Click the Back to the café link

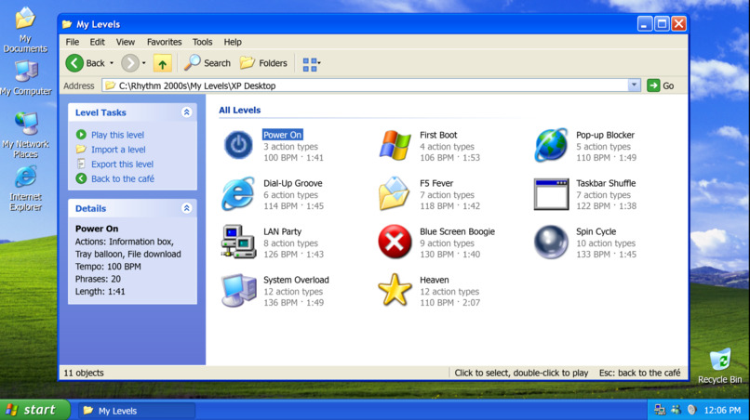(x=123, y=178)
